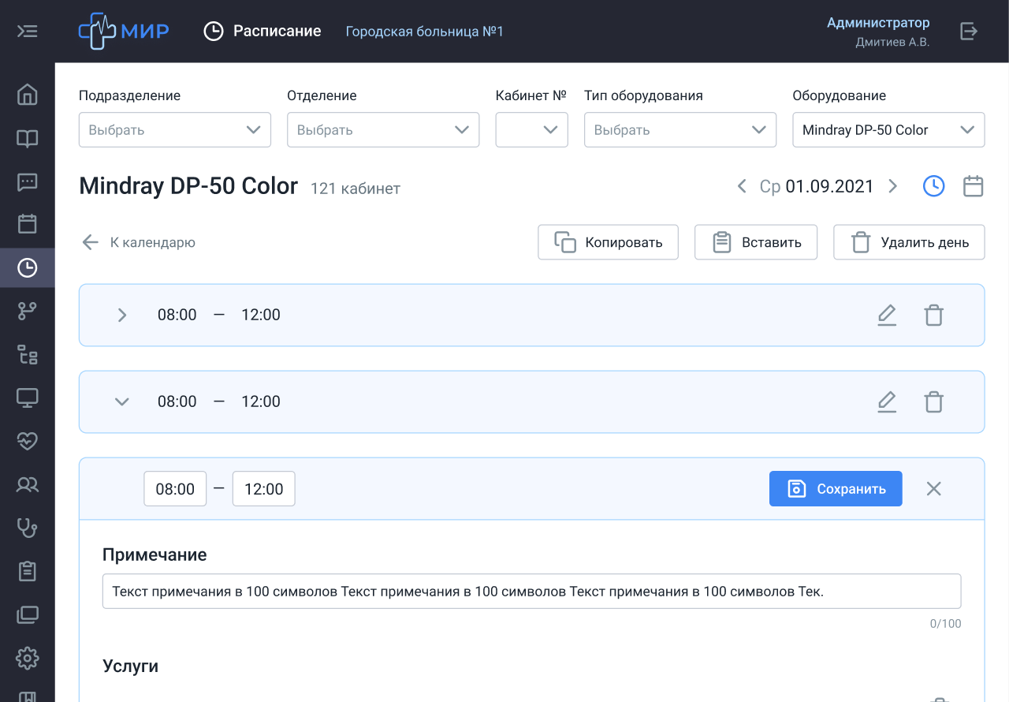This screenshot has width=1009, height=702.
Task: Click the Копировать button
Action: pyautogui.click(x=608, y=242)
